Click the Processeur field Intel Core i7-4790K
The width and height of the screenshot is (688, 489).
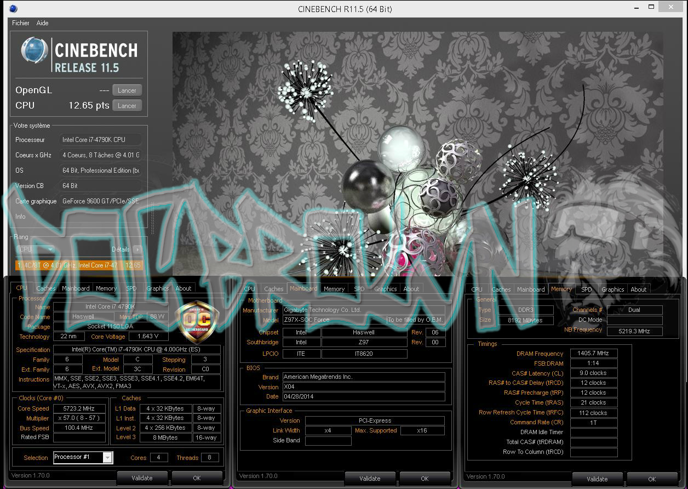101,140
